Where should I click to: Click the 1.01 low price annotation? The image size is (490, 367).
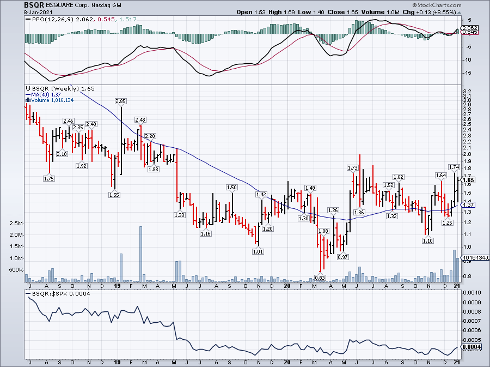[258, 251]
